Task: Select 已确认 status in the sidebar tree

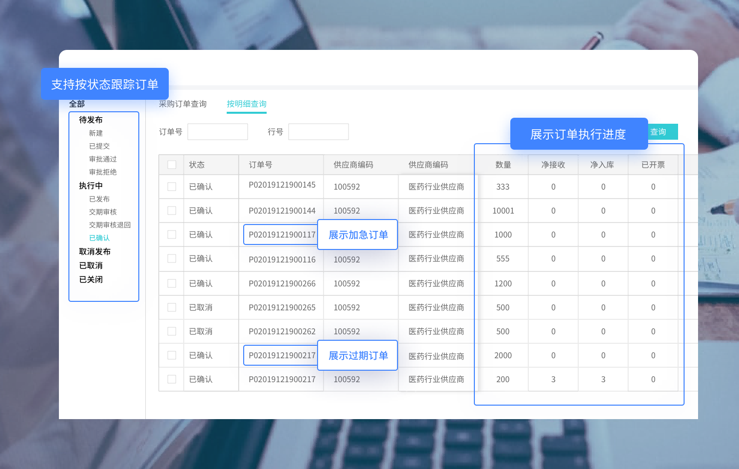Action: coord(99,237)
